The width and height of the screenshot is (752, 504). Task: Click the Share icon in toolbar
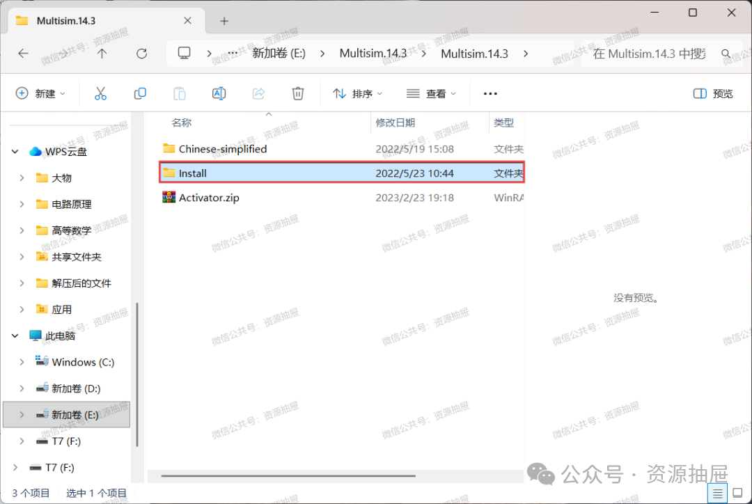click(258, 93)
